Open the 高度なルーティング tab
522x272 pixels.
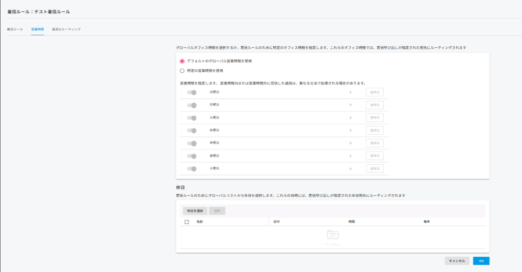point(66,29)
